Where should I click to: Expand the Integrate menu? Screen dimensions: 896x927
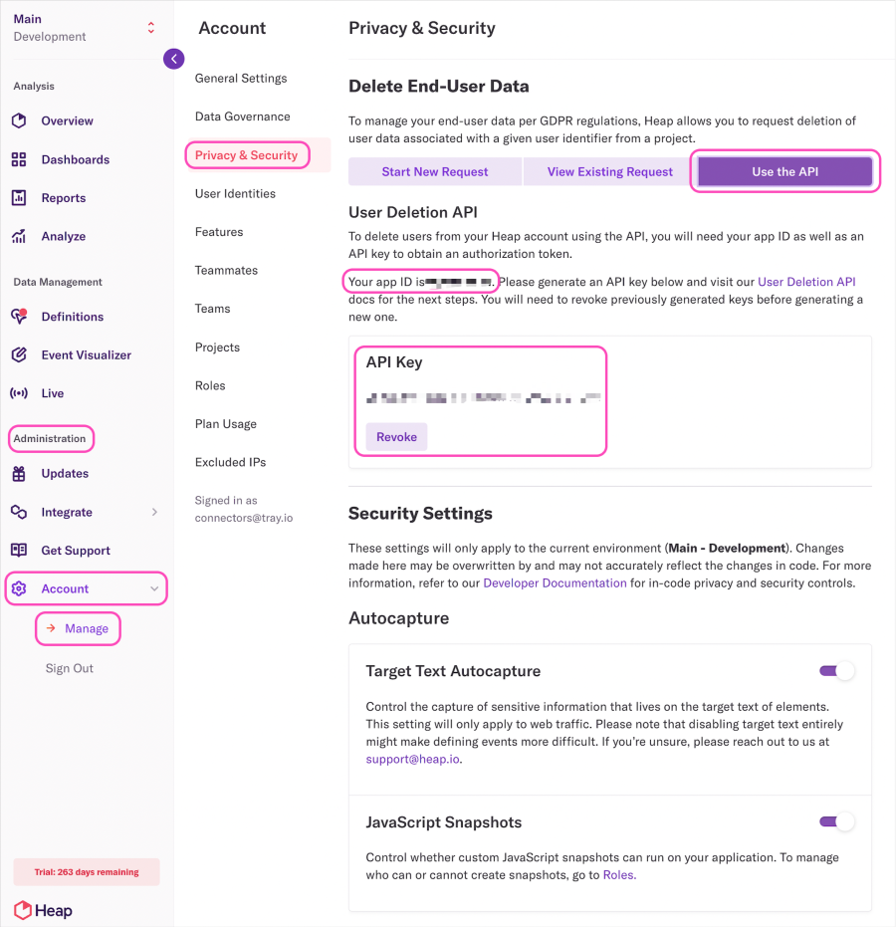pos(66,512)
